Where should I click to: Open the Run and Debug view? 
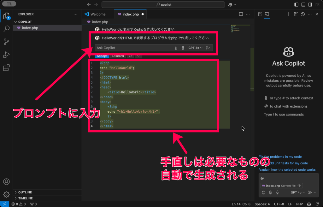pos(6,55)
